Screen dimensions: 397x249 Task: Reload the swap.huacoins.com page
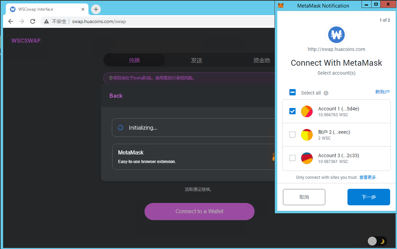33,22
